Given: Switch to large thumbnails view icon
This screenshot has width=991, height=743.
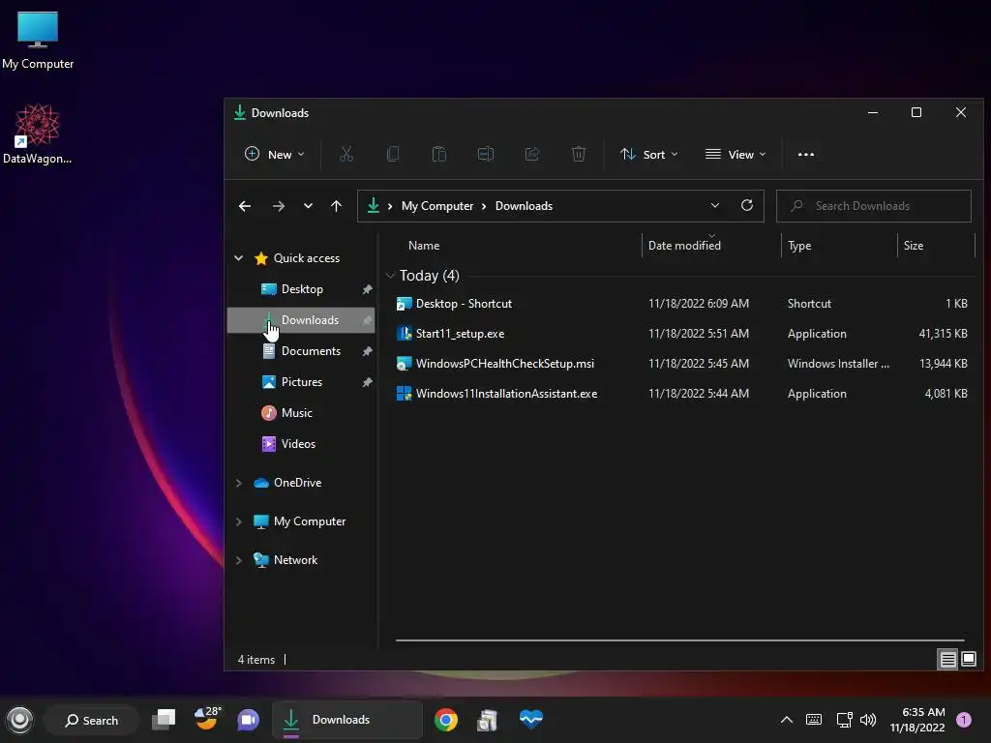Looking at the screenshot, I should click(x=968, y=660).
